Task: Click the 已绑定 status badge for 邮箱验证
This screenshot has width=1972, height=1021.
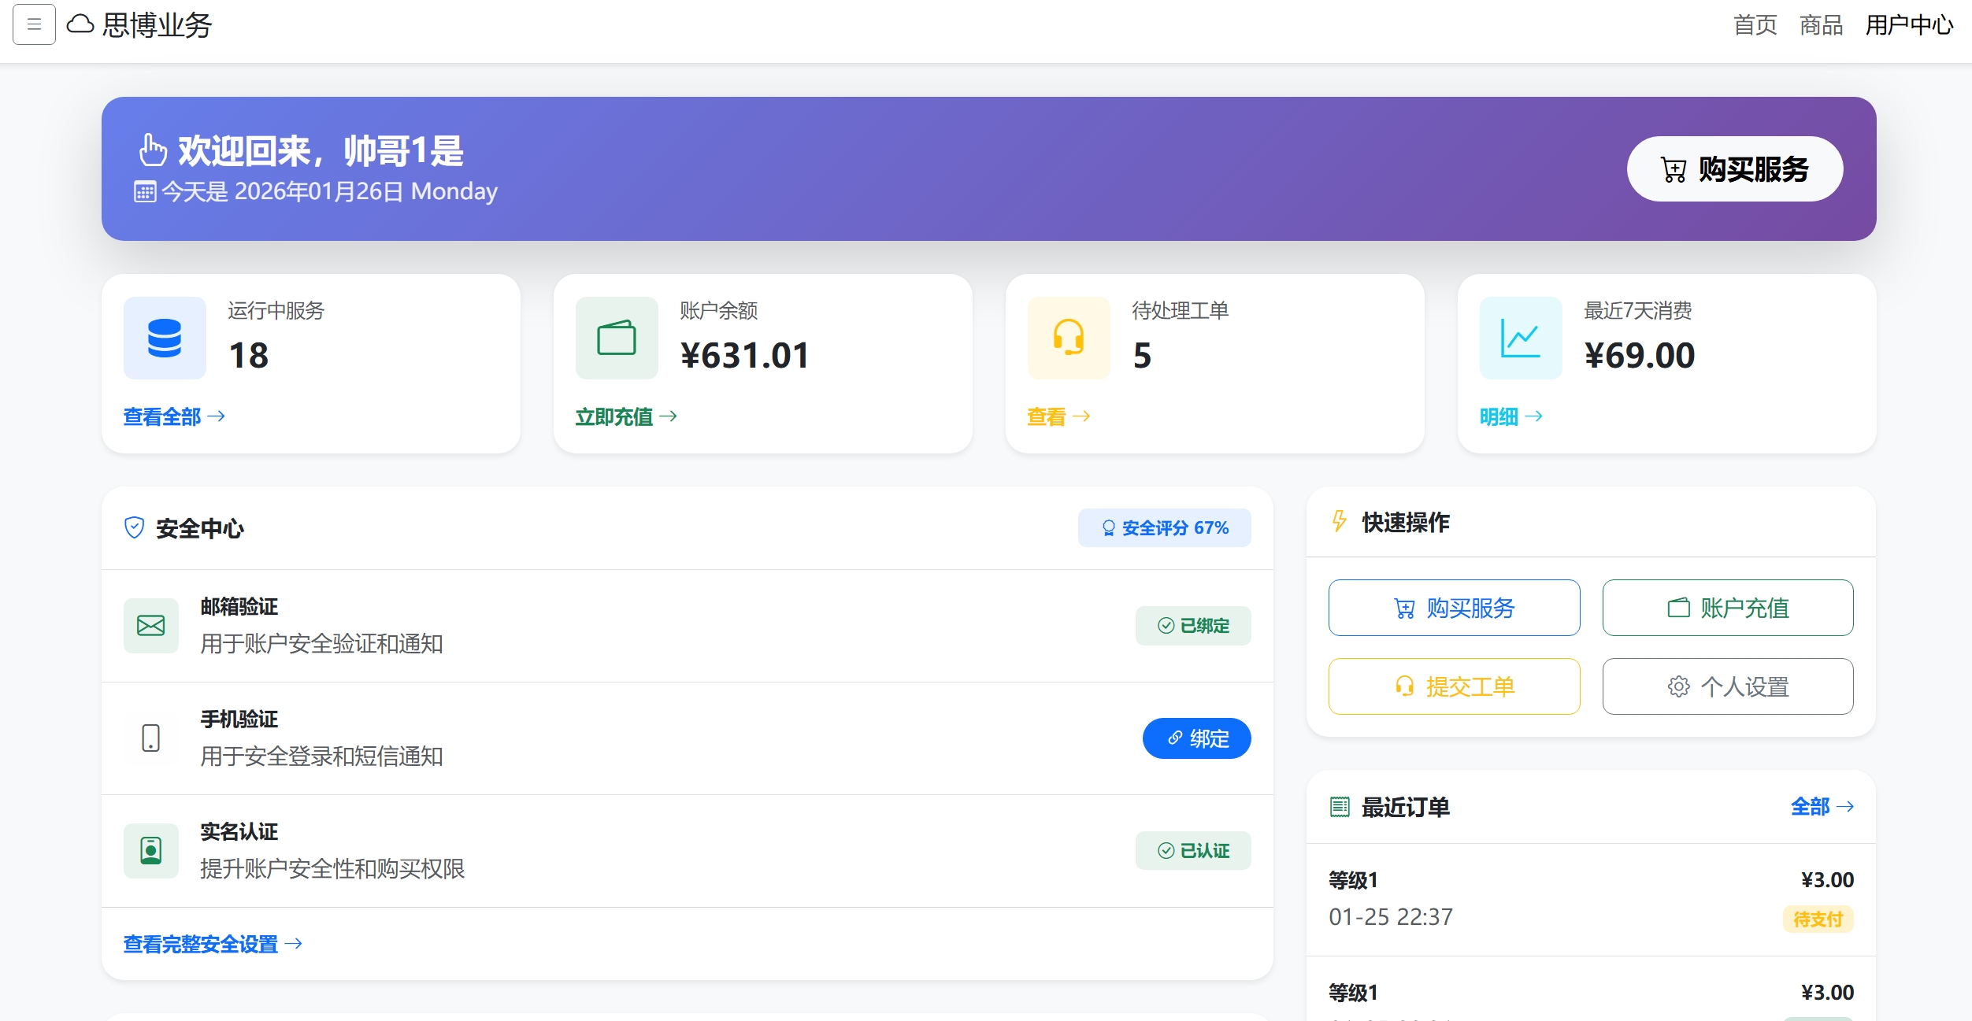Action: coord(1192,625)
